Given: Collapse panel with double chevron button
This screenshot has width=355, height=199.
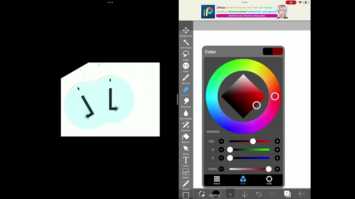Looking at the screenshot, I should (230, 194).
